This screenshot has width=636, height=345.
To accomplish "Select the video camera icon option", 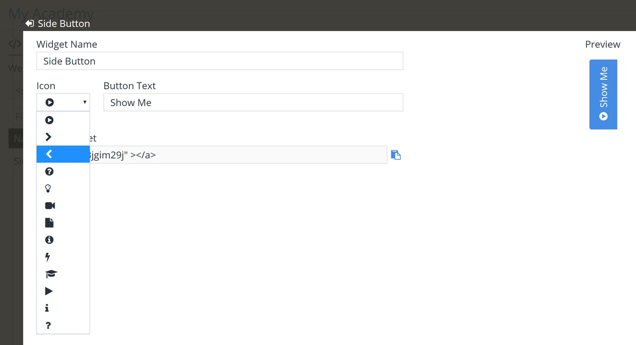I will [50, 205].
